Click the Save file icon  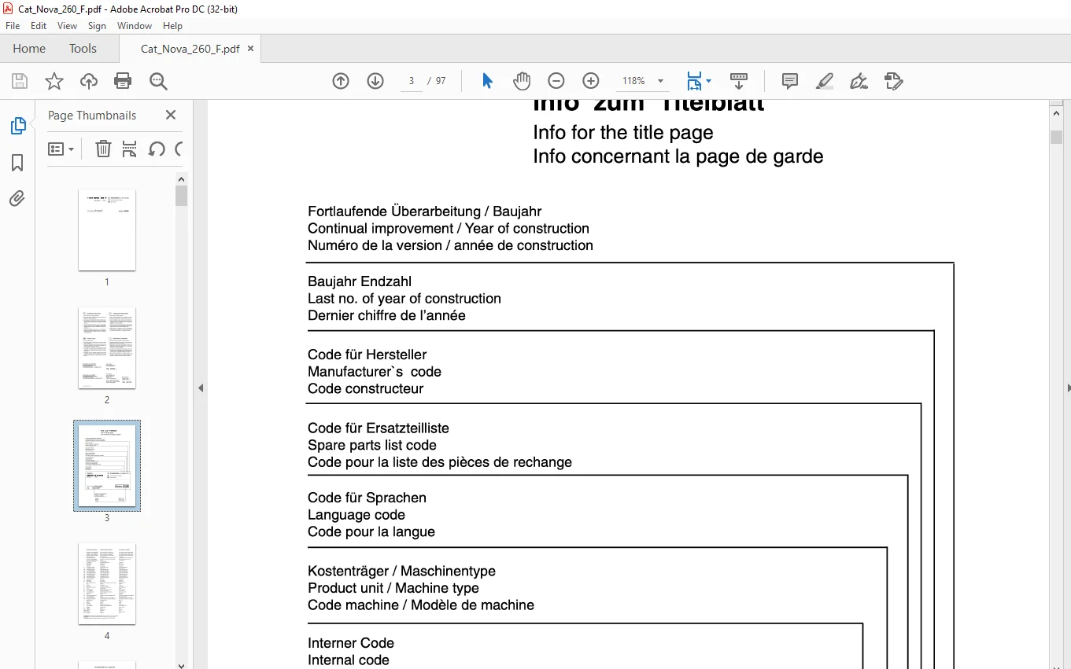(20, 81)
